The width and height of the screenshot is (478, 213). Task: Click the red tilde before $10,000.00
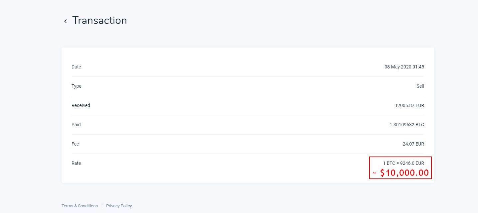point(375,173)
